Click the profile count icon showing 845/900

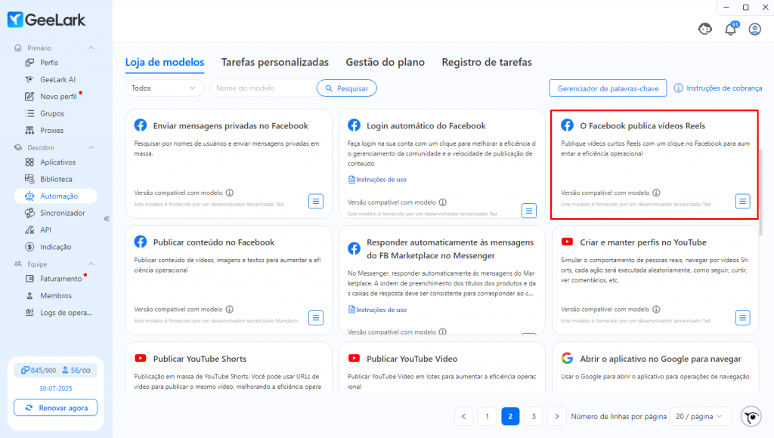coord(25,370)
